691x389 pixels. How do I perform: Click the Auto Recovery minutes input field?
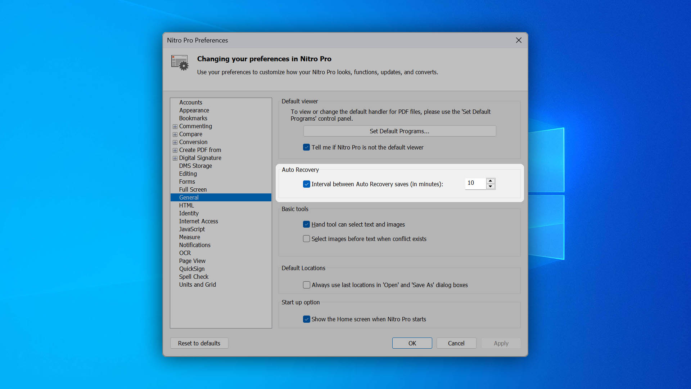475,183
